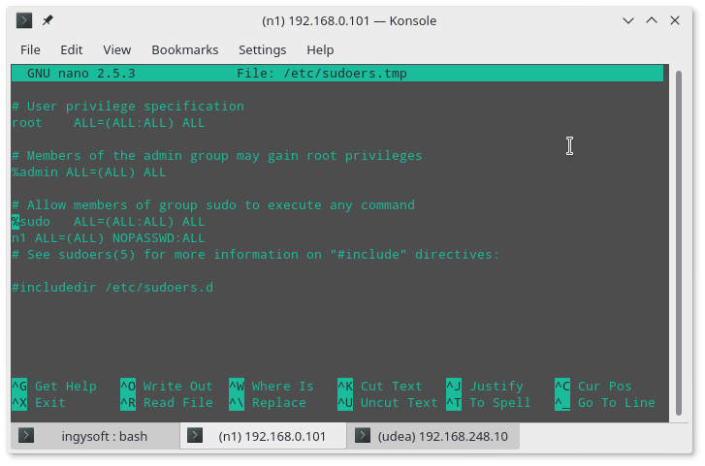705x466 pixels.
Task: Open the View menu
Action: point(117,49)
